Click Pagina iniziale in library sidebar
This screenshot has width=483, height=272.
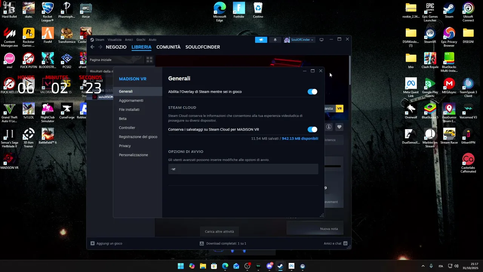click(101, 60)
